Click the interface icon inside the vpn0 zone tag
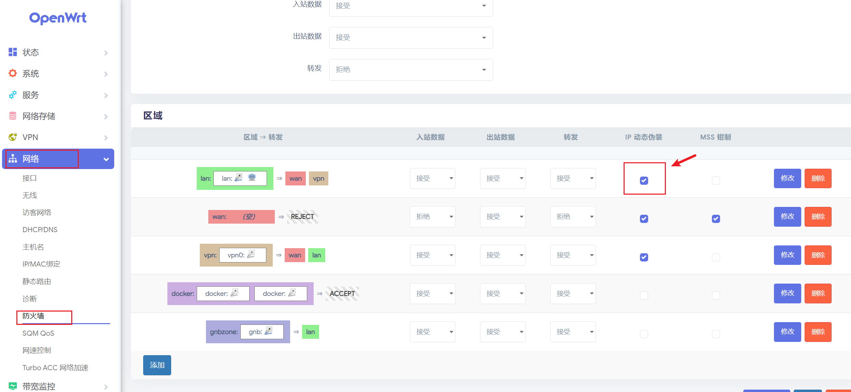This screenshot has width=851, height=392. 252,255
